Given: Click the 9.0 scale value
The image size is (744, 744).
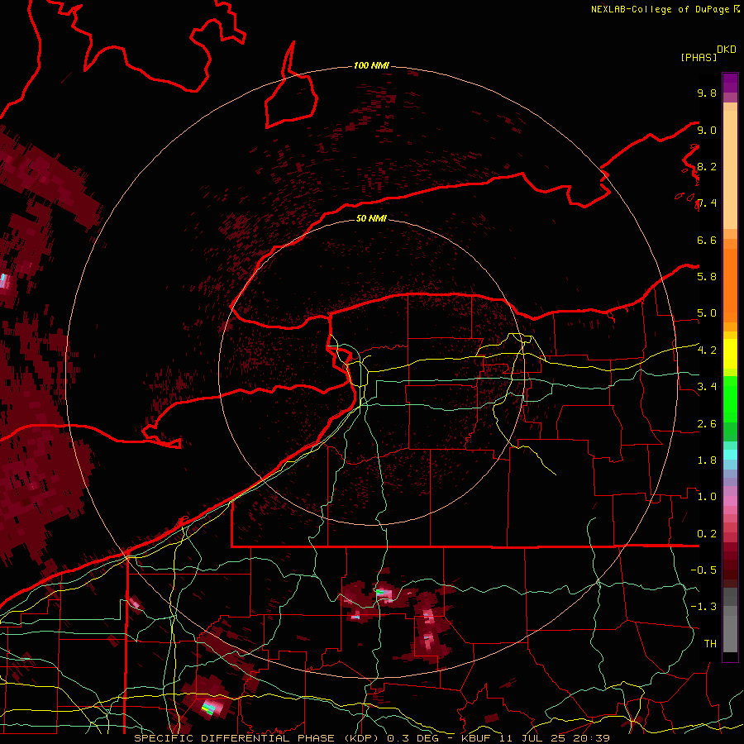Looking at the screenshot, I should point(707,130).
